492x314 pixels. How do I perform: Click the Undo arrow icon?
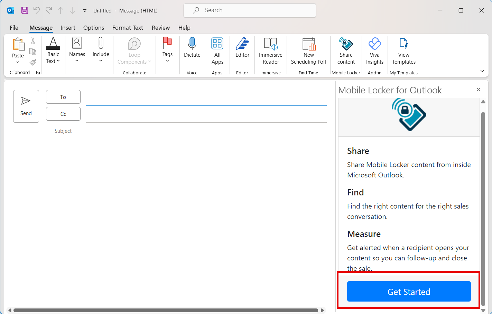point(36,10)
